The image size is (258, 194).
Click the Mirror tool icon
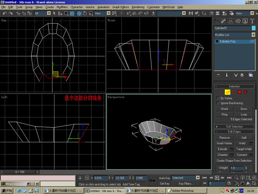pos(191,13)
